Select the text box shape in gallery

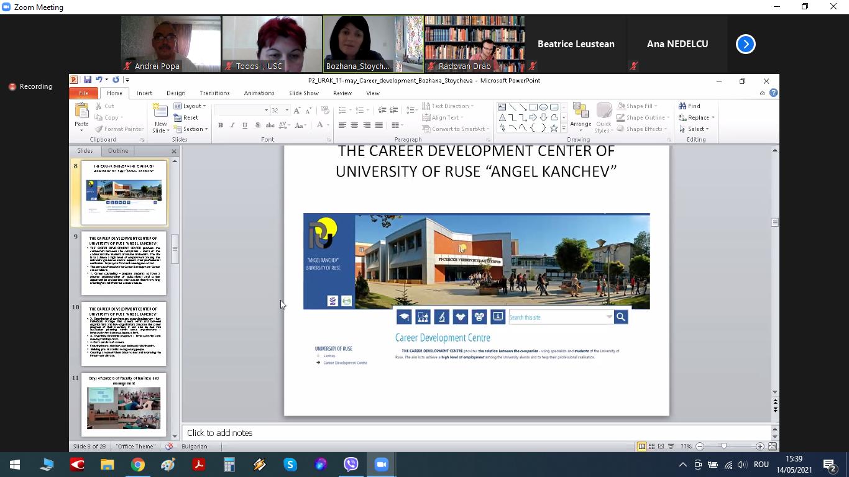coord(502,107)
